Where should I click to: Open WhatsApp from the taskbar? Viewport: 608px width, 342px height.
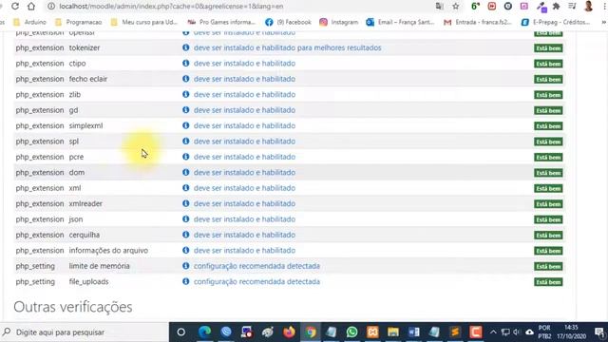click(x=352, y=332)
